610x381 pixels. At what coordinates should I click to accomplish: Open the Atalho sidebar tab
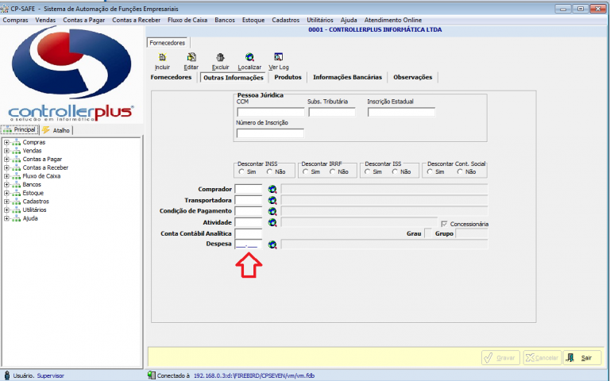(57, 130)
